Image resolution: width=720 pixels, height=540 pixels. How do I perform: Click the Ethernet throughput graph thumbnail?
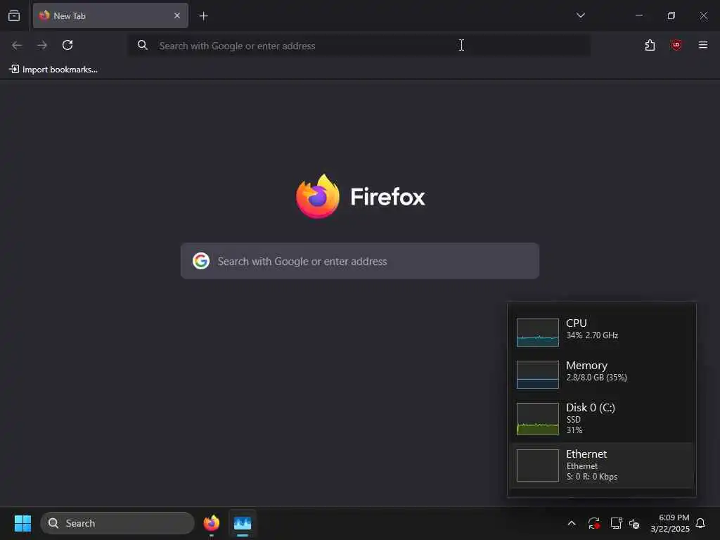(x=538, y=465)
